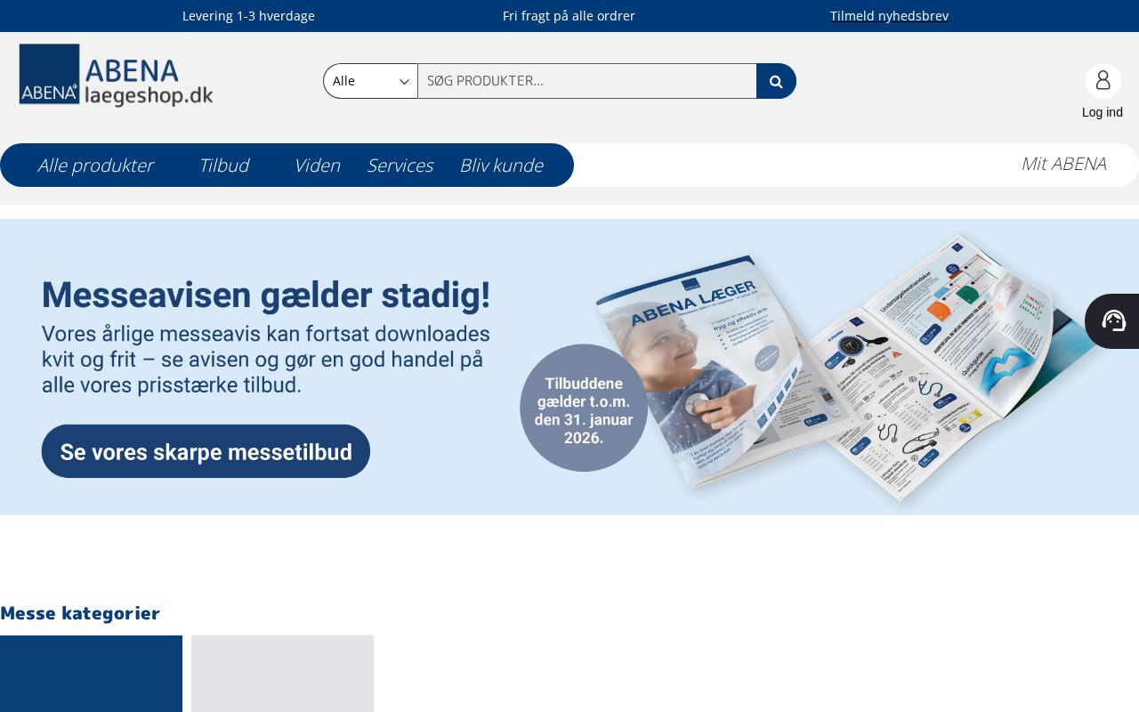Click the 'Tilmeld nyhedsbrev' link

(889, 16)
